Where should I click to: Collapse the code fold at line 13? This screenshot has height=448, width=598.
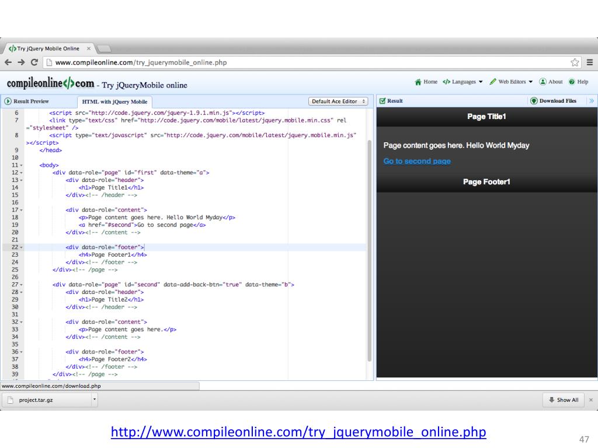[22, 180]
